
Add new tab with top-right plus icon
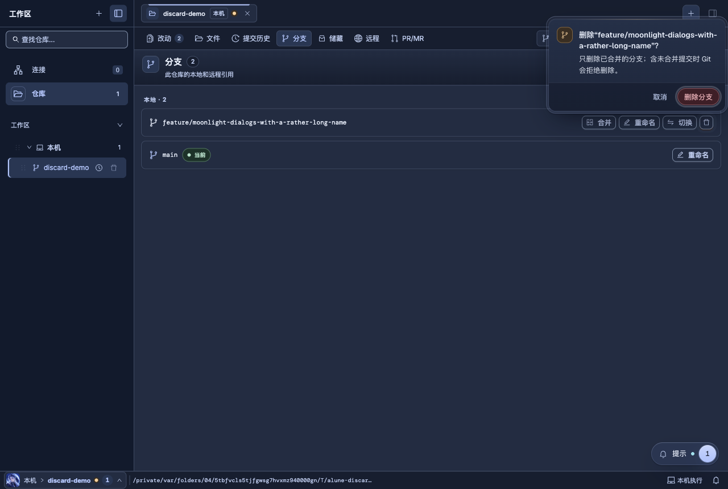click(690, 13)
